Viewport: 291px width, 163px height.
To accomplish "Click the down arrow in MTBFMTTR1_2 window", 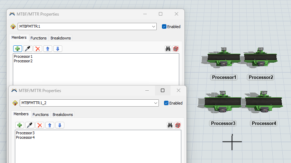I will [60, 125].
